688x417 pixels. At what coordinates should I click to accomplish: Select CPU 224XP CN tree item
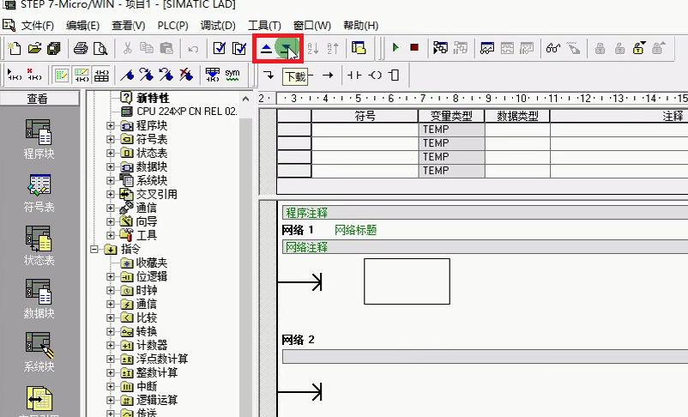click(179, 112)
